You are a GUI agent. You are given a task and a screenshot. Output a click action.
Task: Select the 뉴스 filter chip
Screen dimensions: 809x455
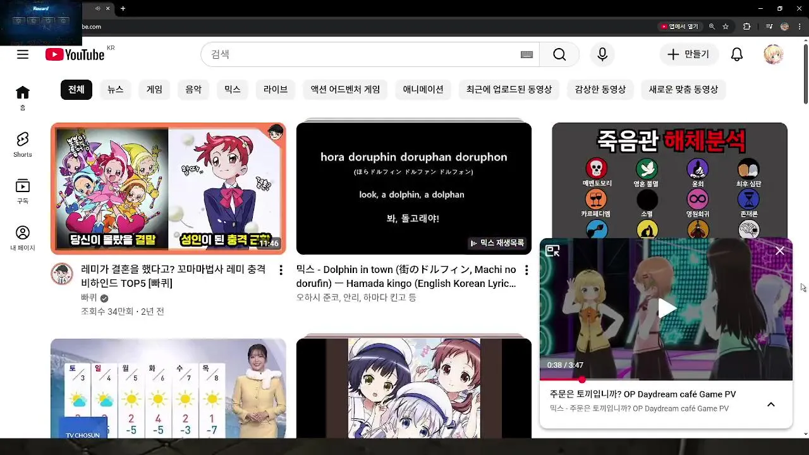(116, 90)
